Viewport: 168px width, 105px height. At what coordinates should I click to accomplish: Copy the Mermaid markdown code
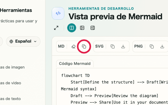point(84,46)
